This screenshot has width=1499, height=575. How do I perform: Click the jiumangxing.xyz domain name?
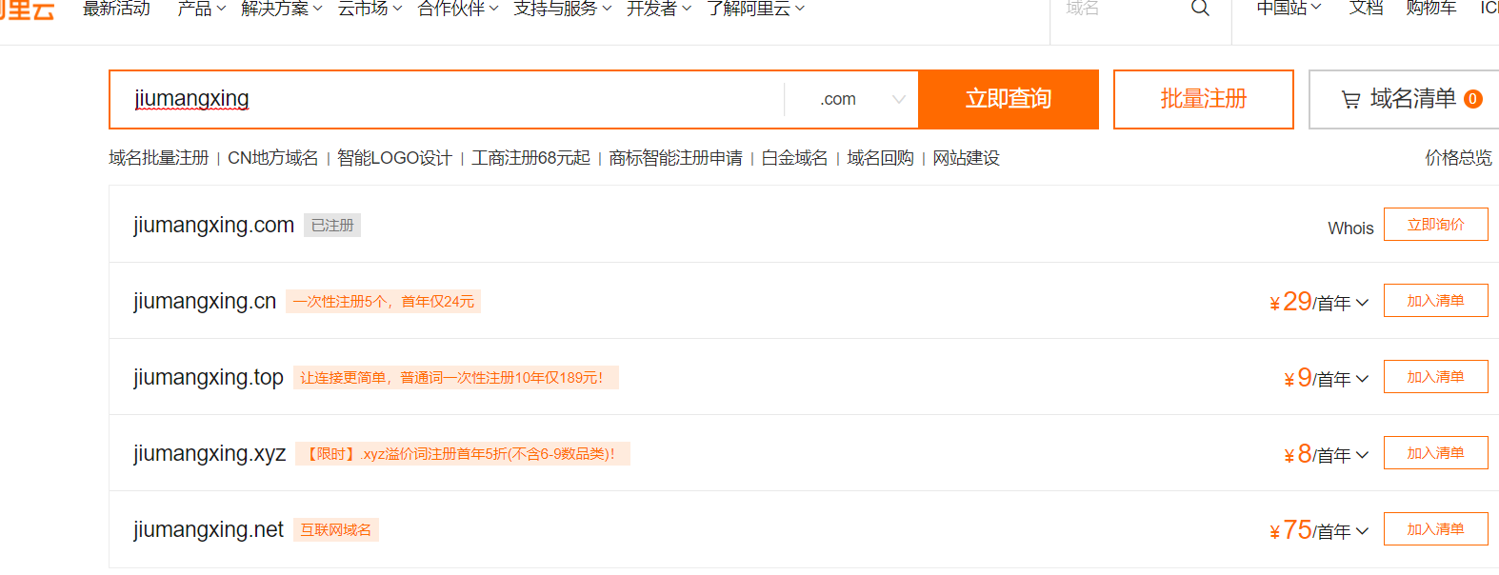coord(210,454)
